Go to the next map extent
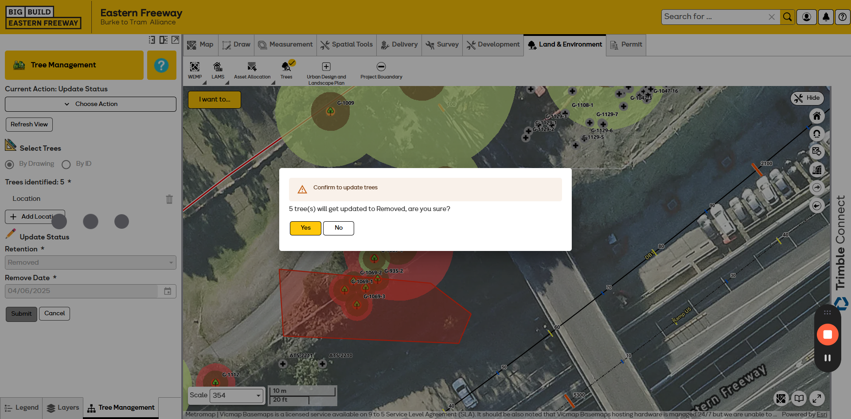Viewport: 851px width, 419px height. coord(817,188)
